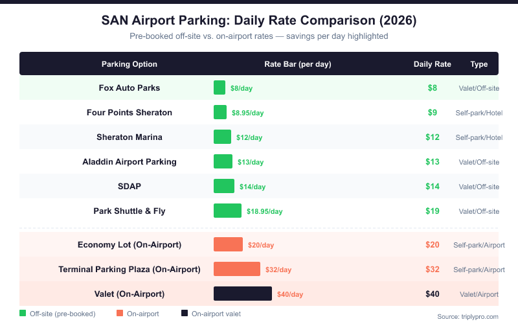Select the SDAP row name
This screenshot has width=518, height=324.
(x=129, y=186)
